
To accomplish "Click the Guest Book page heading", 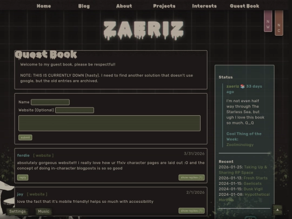I will (46, 55).
